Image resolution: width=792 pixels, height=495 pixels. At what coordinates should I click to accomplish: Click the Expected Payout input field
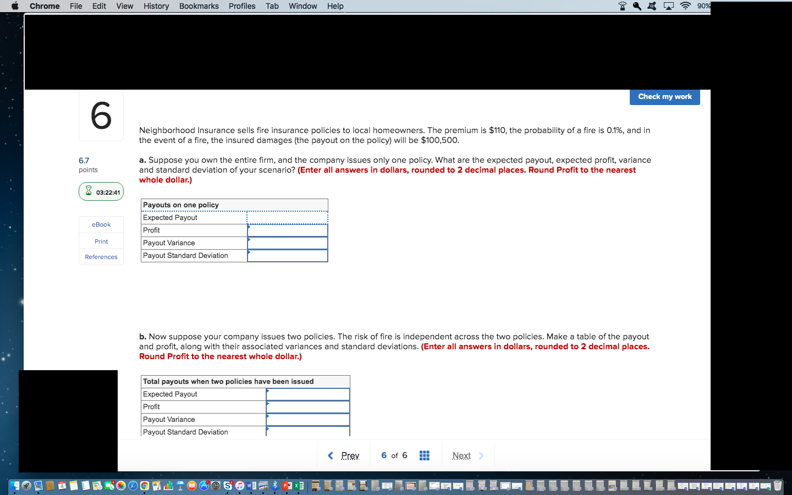pos(287,217)
